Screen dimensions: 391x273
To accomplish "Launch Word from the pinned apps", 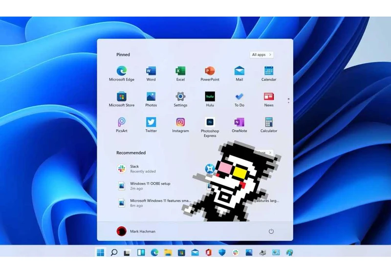I will coord(151,74).
